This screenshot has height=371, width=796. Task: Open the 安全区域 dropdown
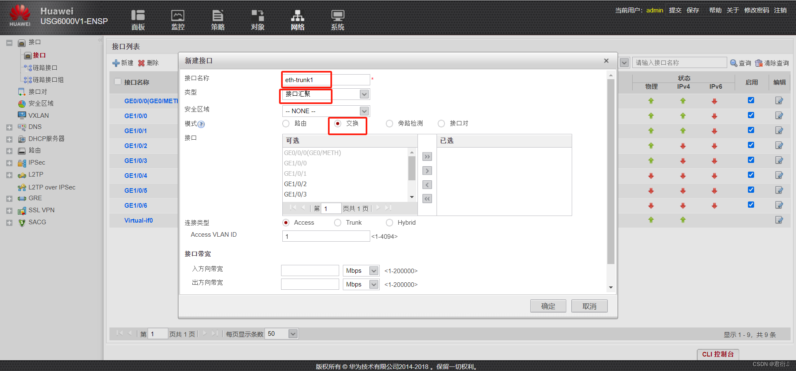click(364, 111)
